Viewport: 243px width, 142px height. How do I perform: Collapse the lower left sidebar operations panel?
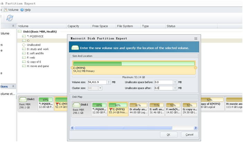13,86
